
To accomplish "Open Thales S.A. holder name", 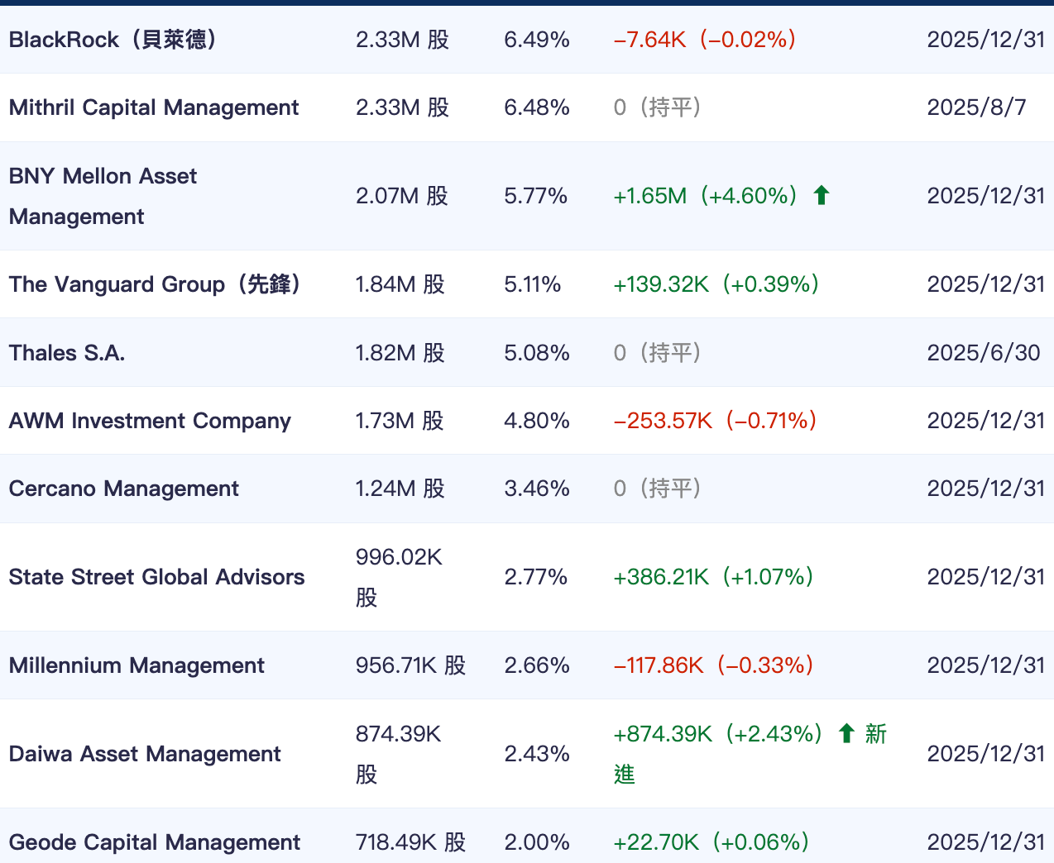I will pyautogui.click(x=67, y=353).
